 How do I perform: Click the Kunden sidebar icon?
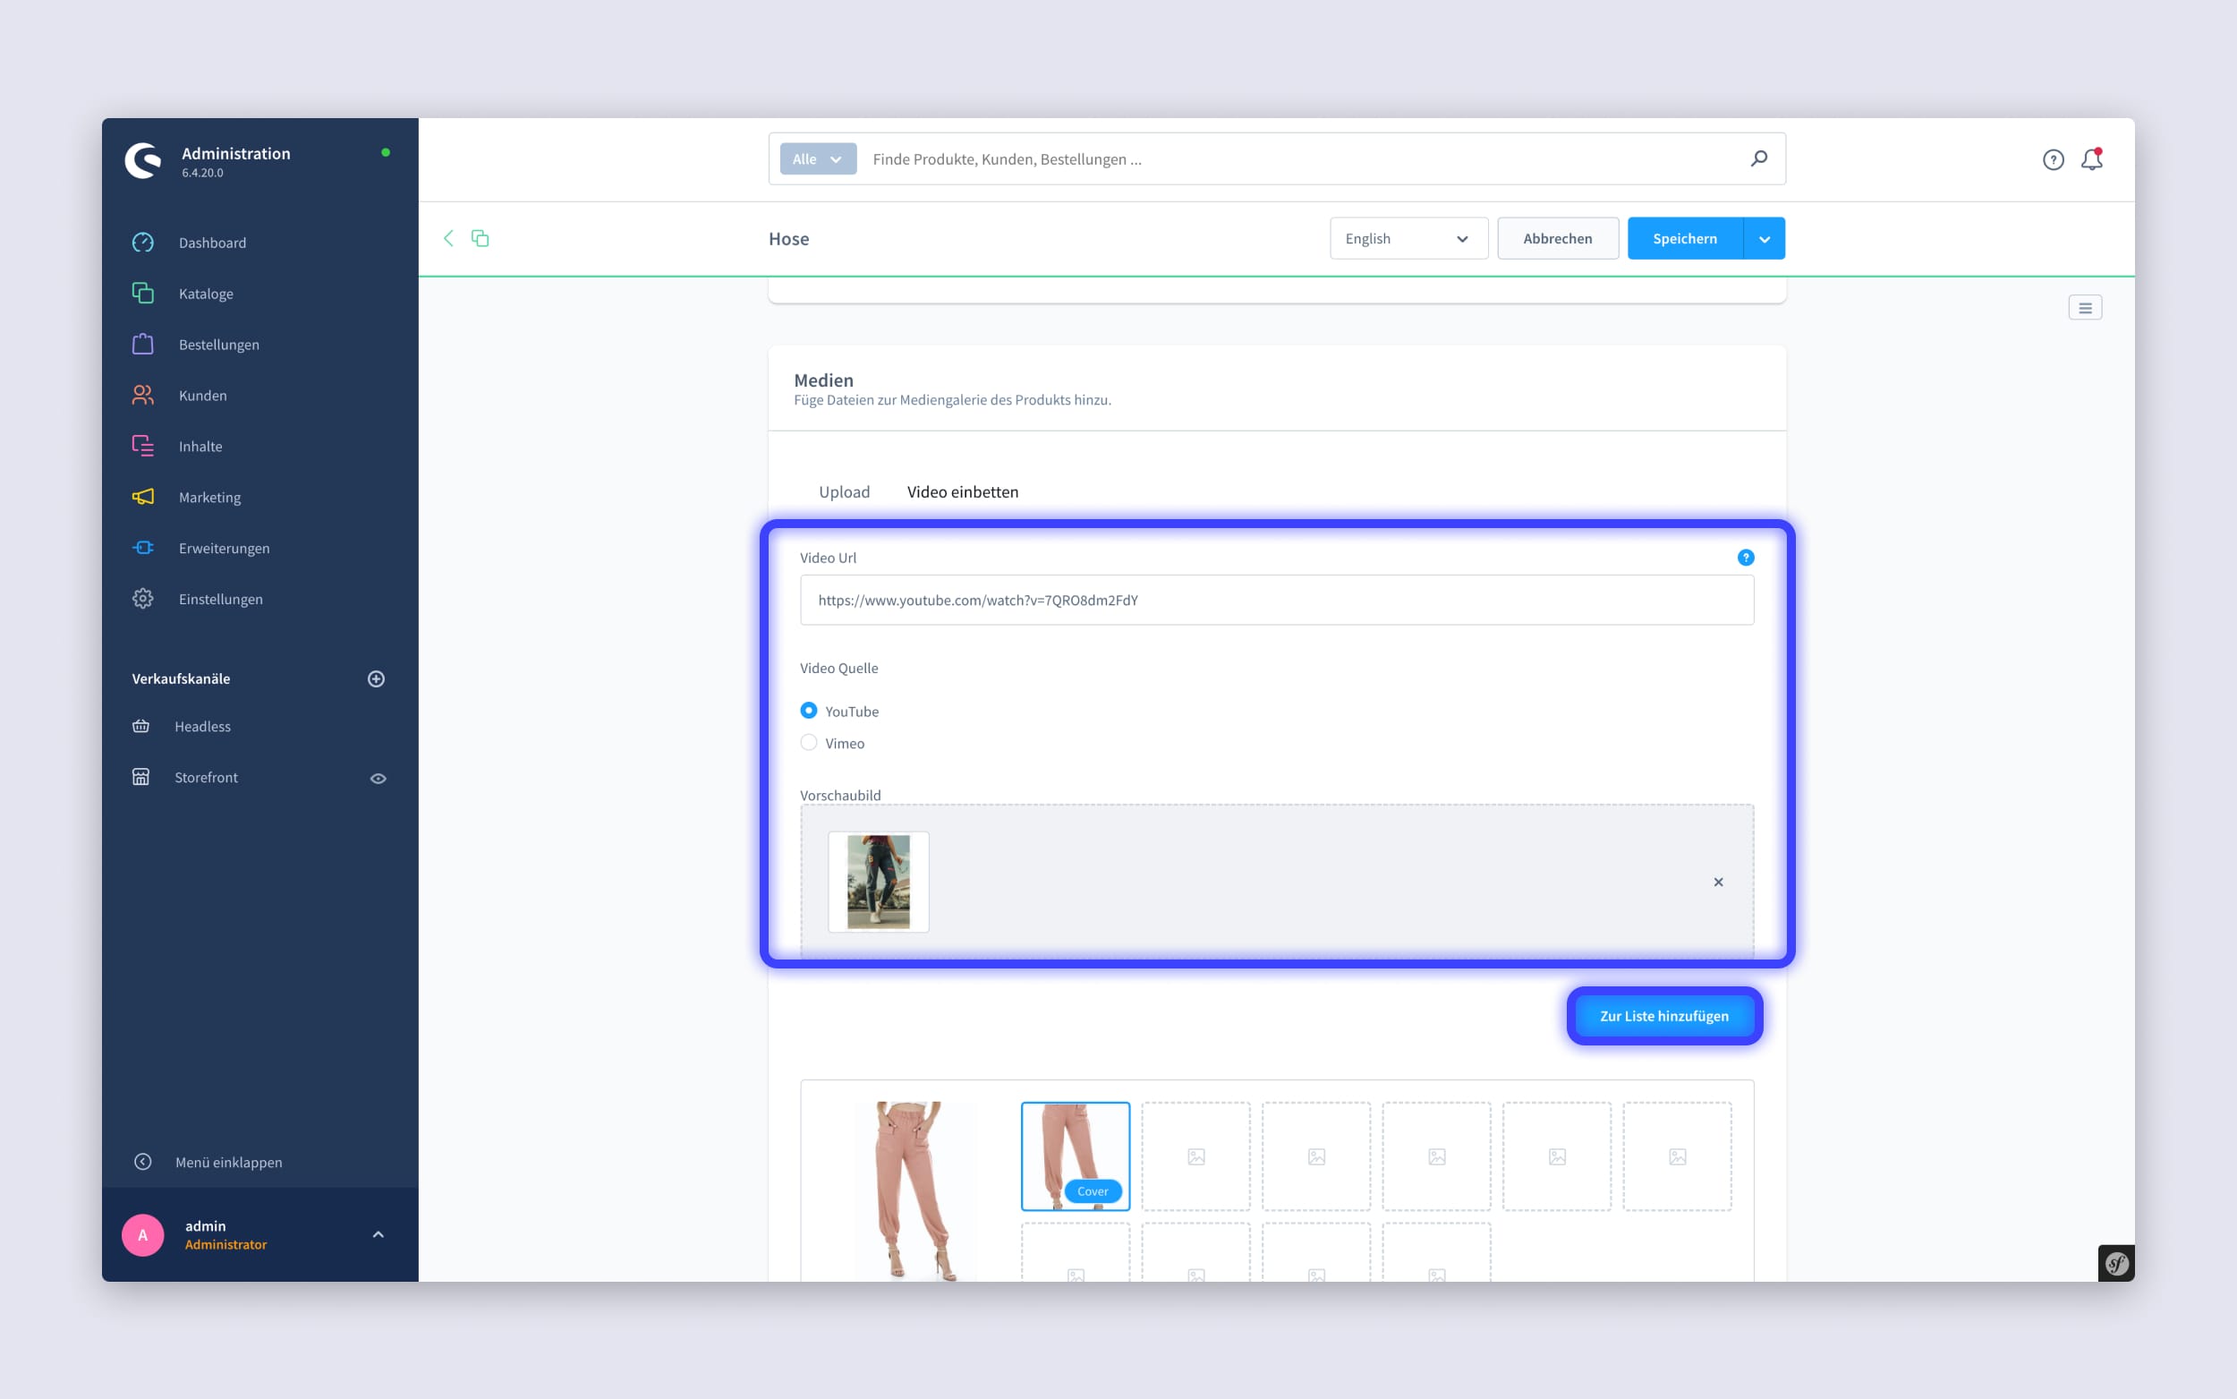pos(141,395)
